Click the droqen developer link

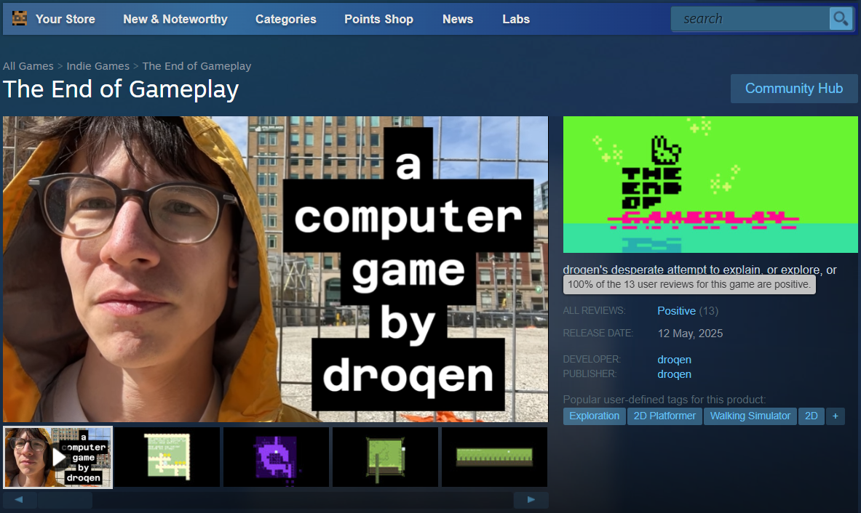pos(674,360)
